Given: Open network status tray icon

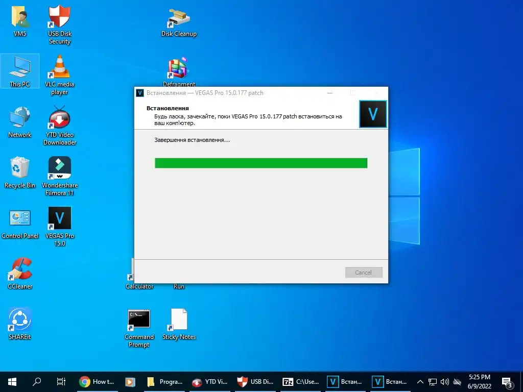Looking at the screenshot, I should (x=433, y=382).
